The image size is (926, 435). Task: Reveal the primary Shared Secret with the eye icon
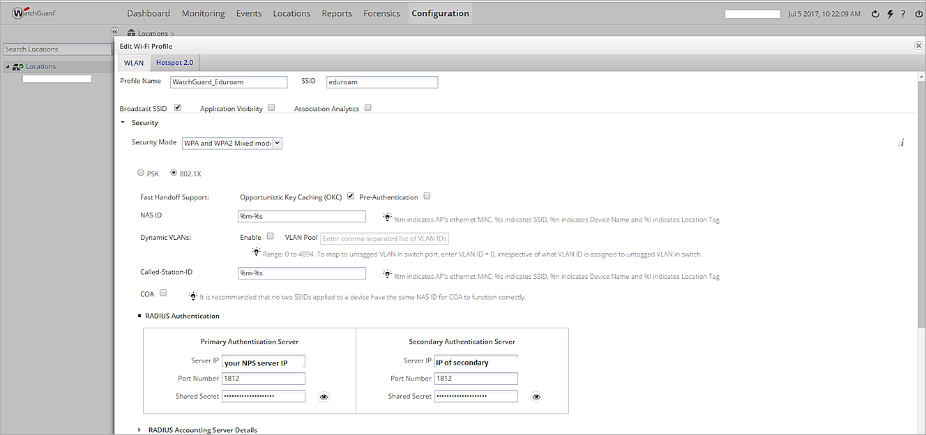coord(323,396)
